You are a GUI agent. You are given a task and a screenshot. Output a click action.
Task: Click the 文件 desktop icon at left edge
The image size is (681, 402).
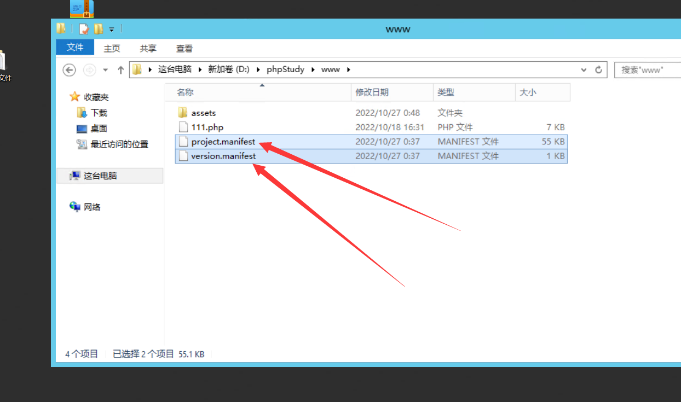coord(3,66)
